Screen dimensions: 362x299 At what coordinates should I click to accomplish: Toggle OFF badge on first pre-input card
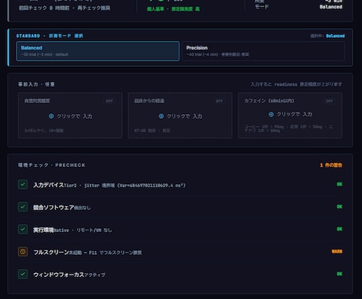109,101
